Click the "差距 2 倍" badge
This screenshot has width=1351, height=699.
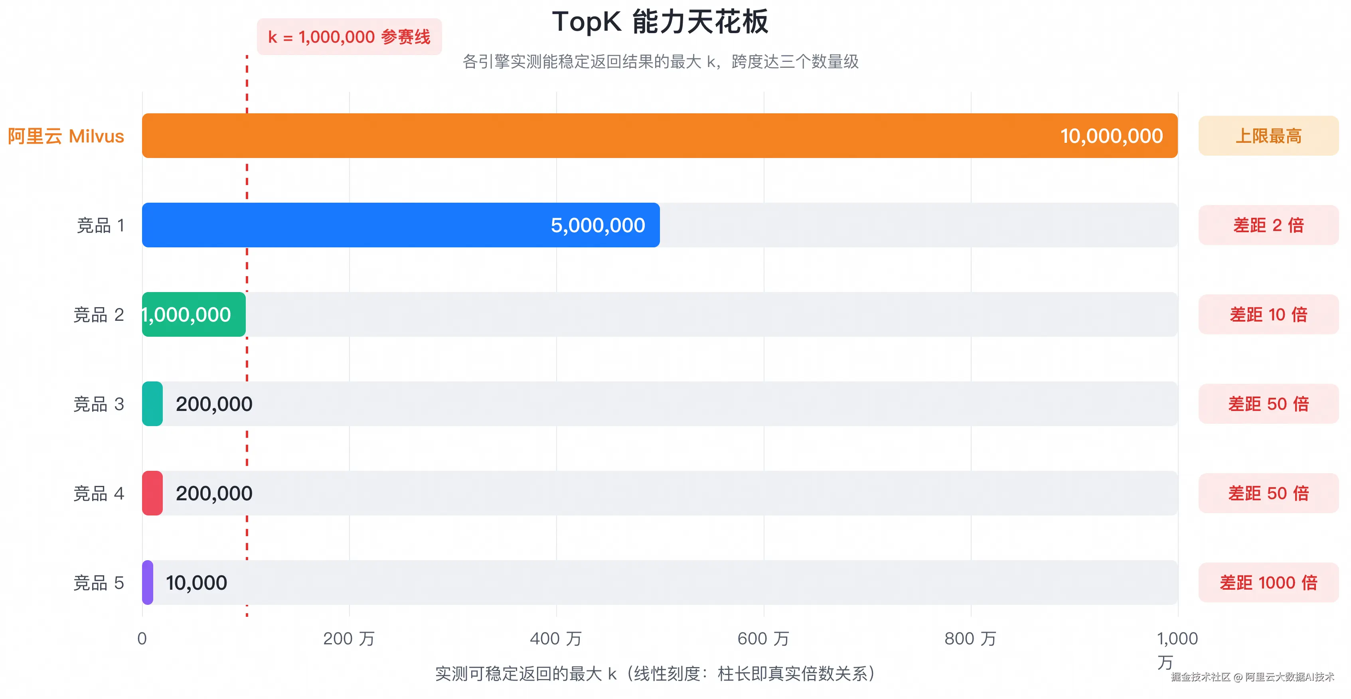(x=1269, y=225)
